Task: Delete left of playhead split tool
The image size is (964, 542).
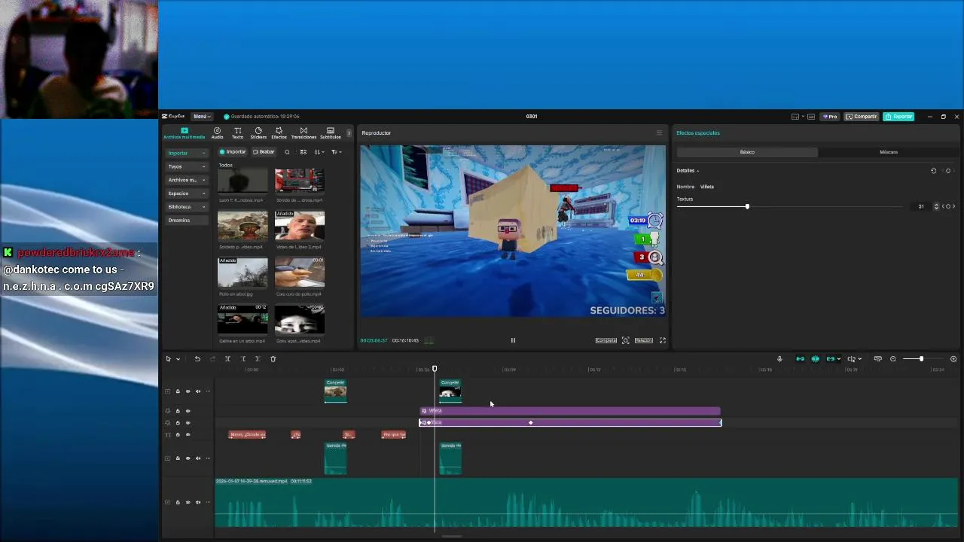Action: [x=243, y=359]
